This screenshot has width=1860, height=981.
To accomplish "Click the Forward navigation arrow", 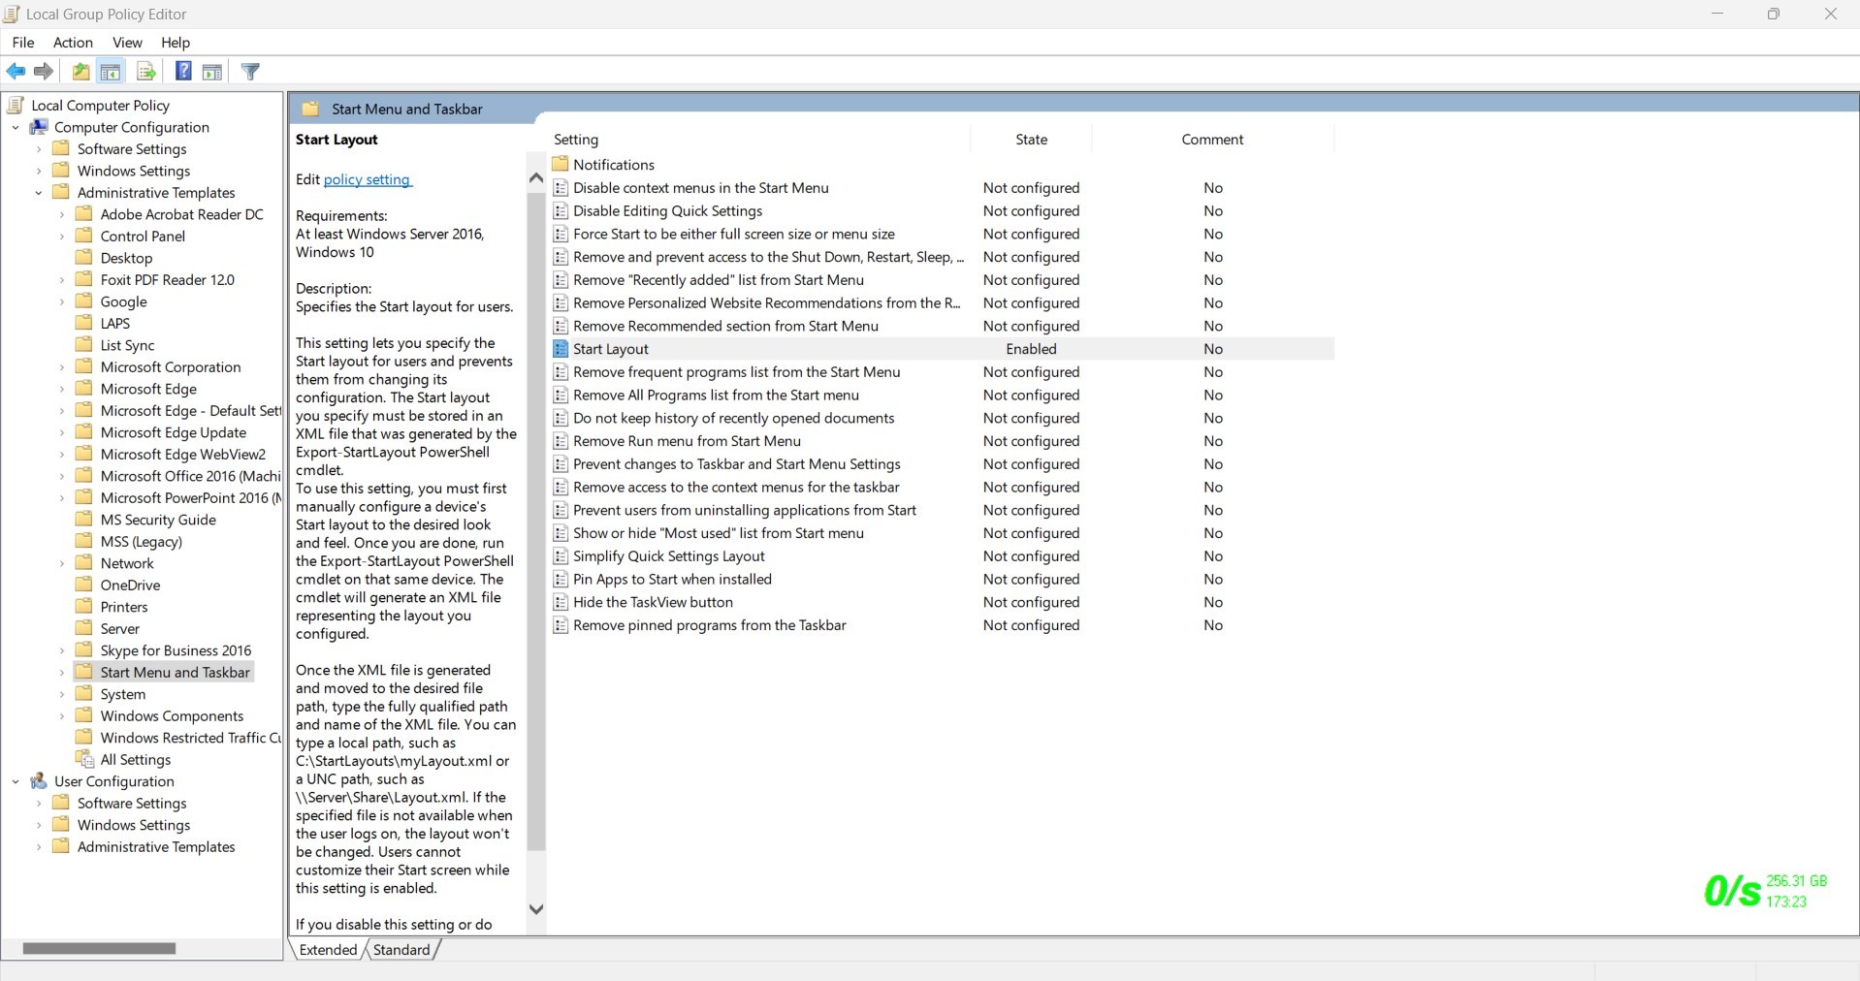I will [x=43, y=71].
